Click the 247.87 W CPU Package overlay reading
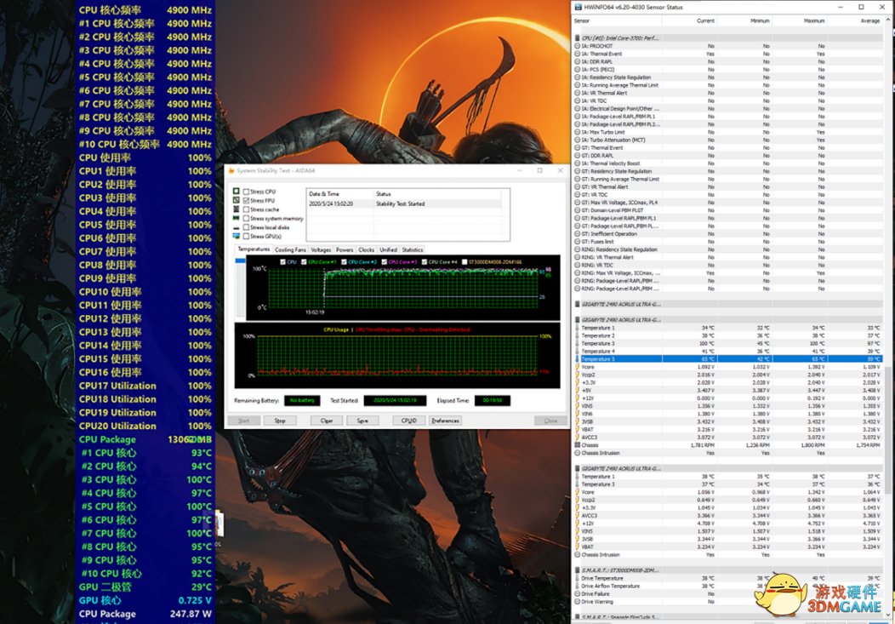Screen dimensions: 895x624 (191, 614)
